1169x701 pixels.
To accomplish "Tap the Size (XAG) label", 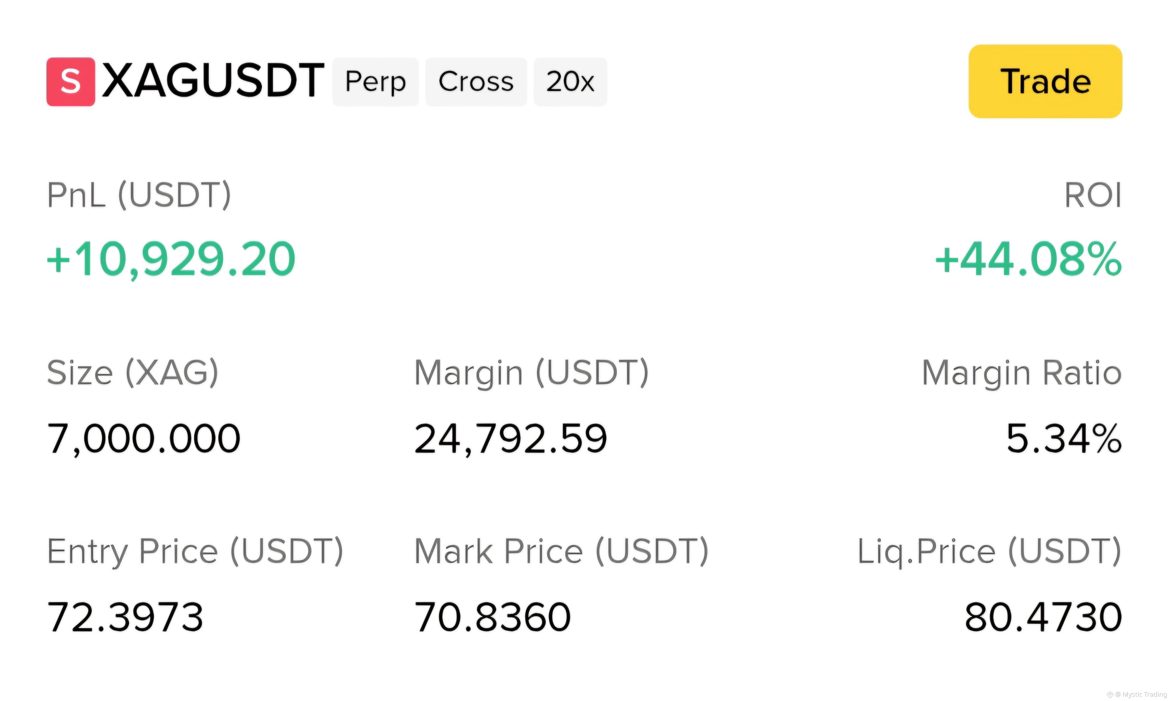I will coord(133,373).
